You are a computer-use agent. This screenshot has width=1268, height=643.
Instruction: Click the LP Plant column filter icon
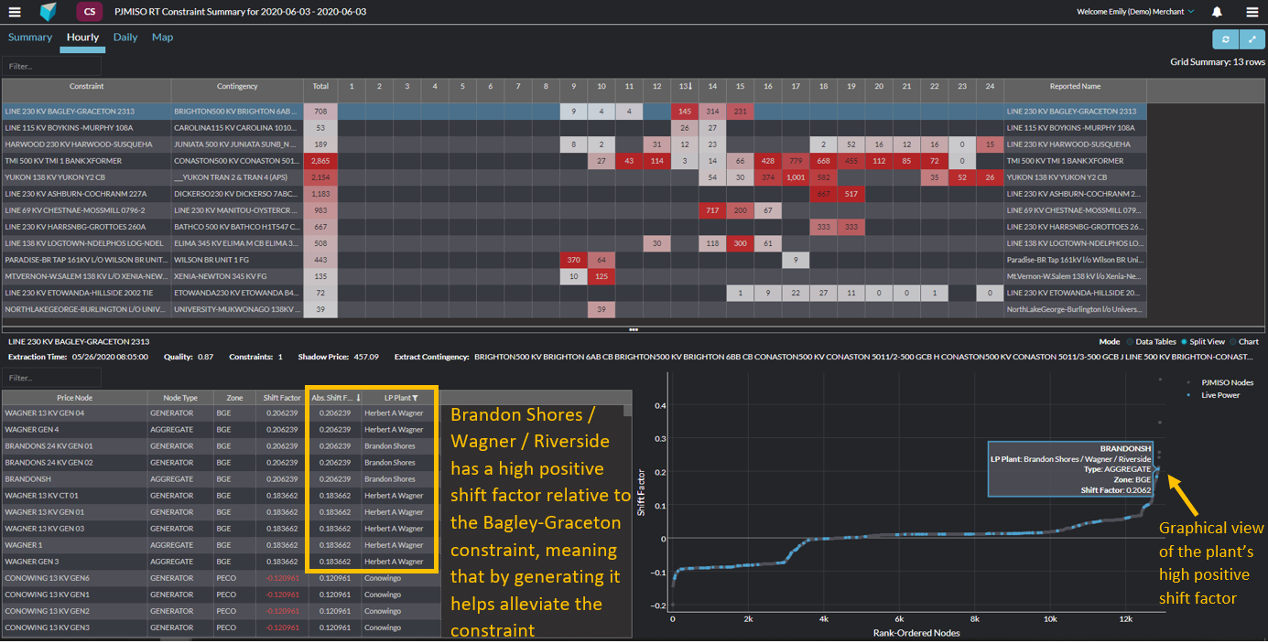(415, 398)
